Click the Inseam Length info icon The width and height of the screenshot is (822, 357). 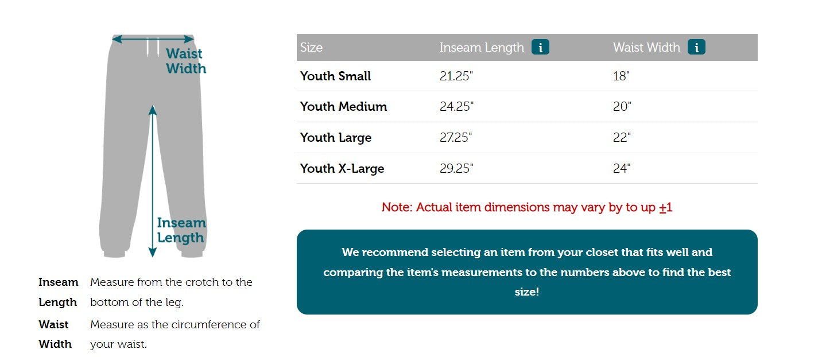coord(540,47)
